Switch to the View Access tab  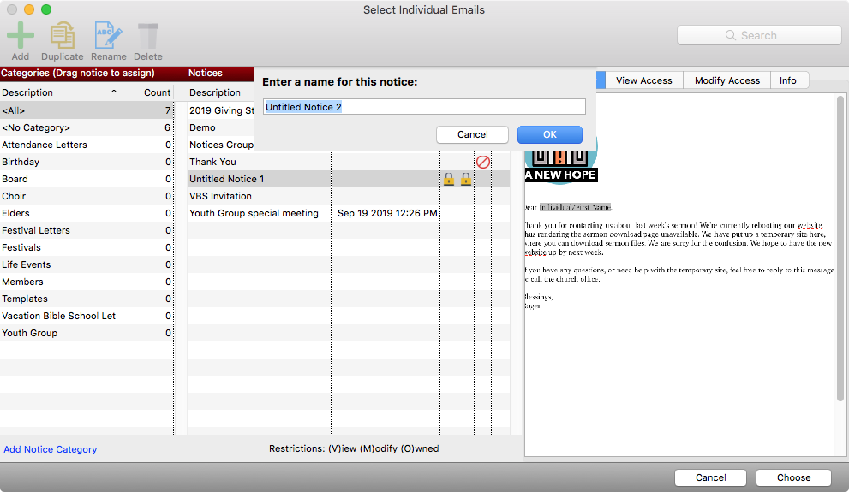coord(643,80)
